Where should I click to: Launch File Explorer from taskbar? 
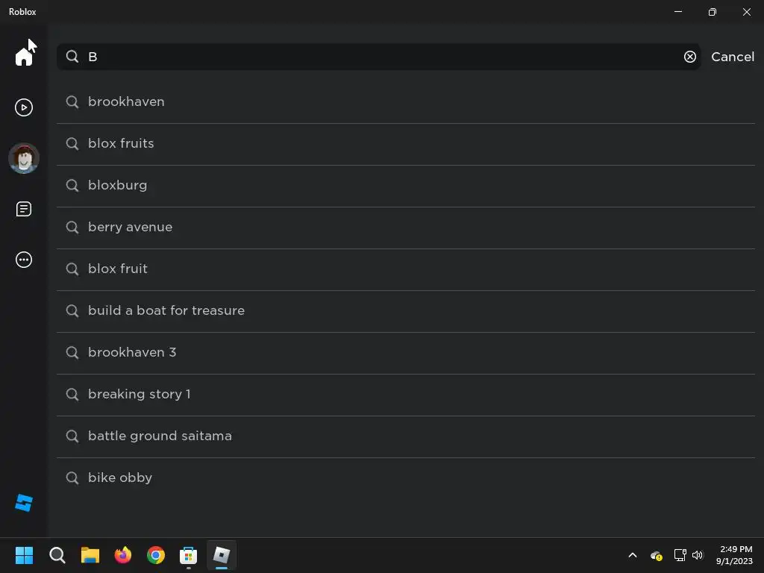(x=90, y=555)
